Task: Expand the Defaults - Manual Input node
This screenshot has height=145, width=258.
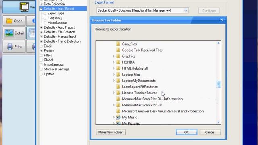Action: (x=41, y=37)
